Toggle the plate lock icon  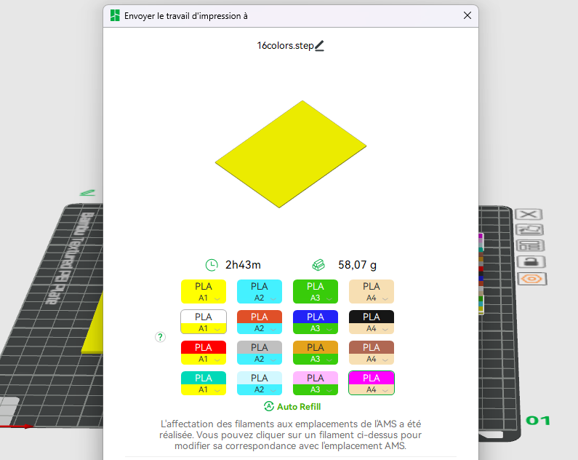531,262
